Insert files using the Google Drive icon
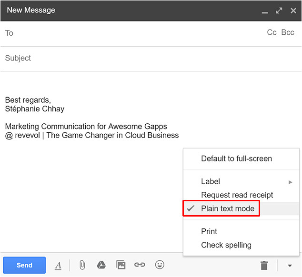 pyautogui.click(x=101, y=265)
